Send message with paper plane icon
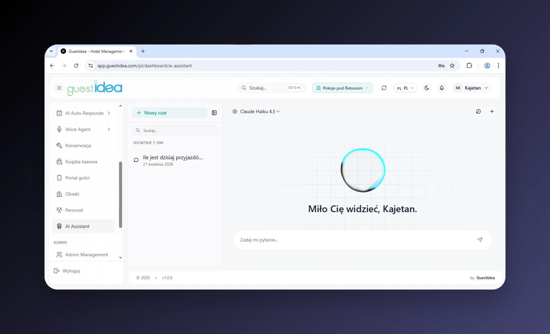This screenshot has height=334, width=550. tap(480, 240)
